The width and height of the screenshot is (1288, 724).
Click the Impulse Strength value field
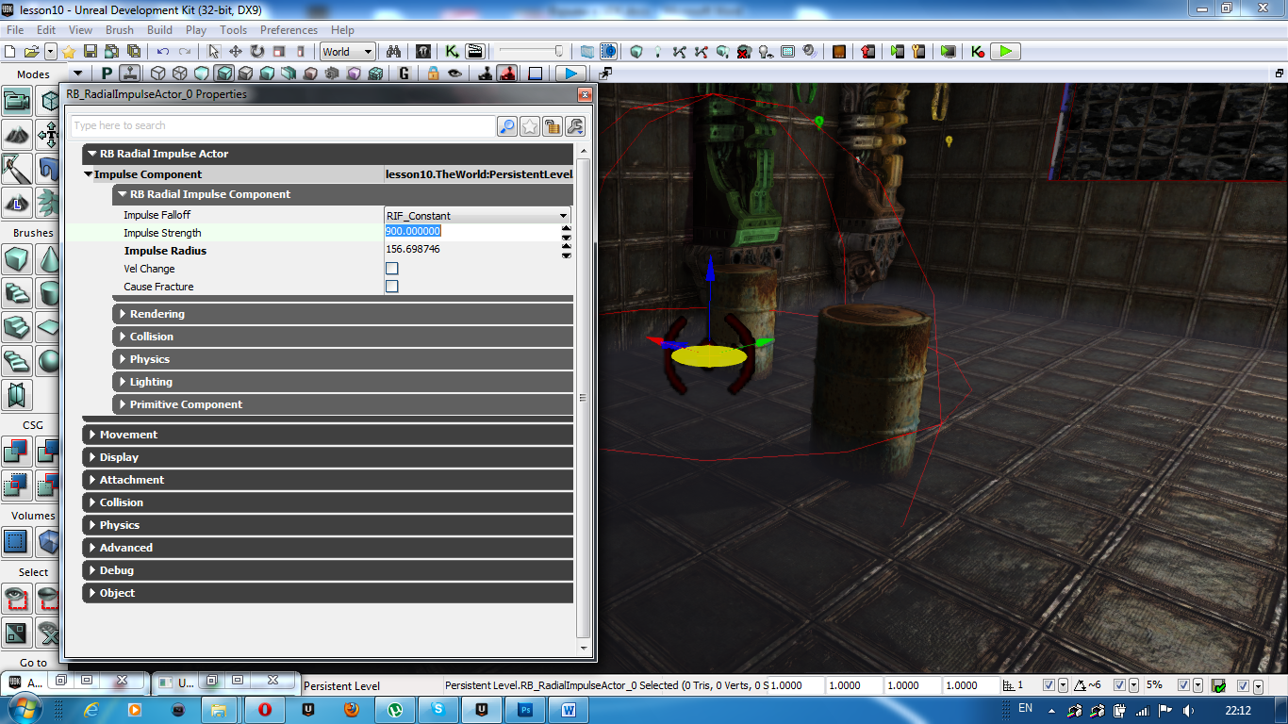click(x=472, y=232)
